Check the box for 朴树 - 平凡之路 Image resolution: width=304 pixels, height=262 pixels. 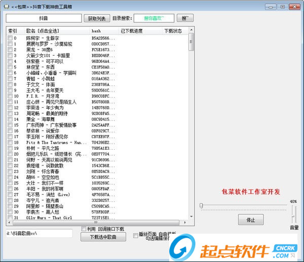10,148
